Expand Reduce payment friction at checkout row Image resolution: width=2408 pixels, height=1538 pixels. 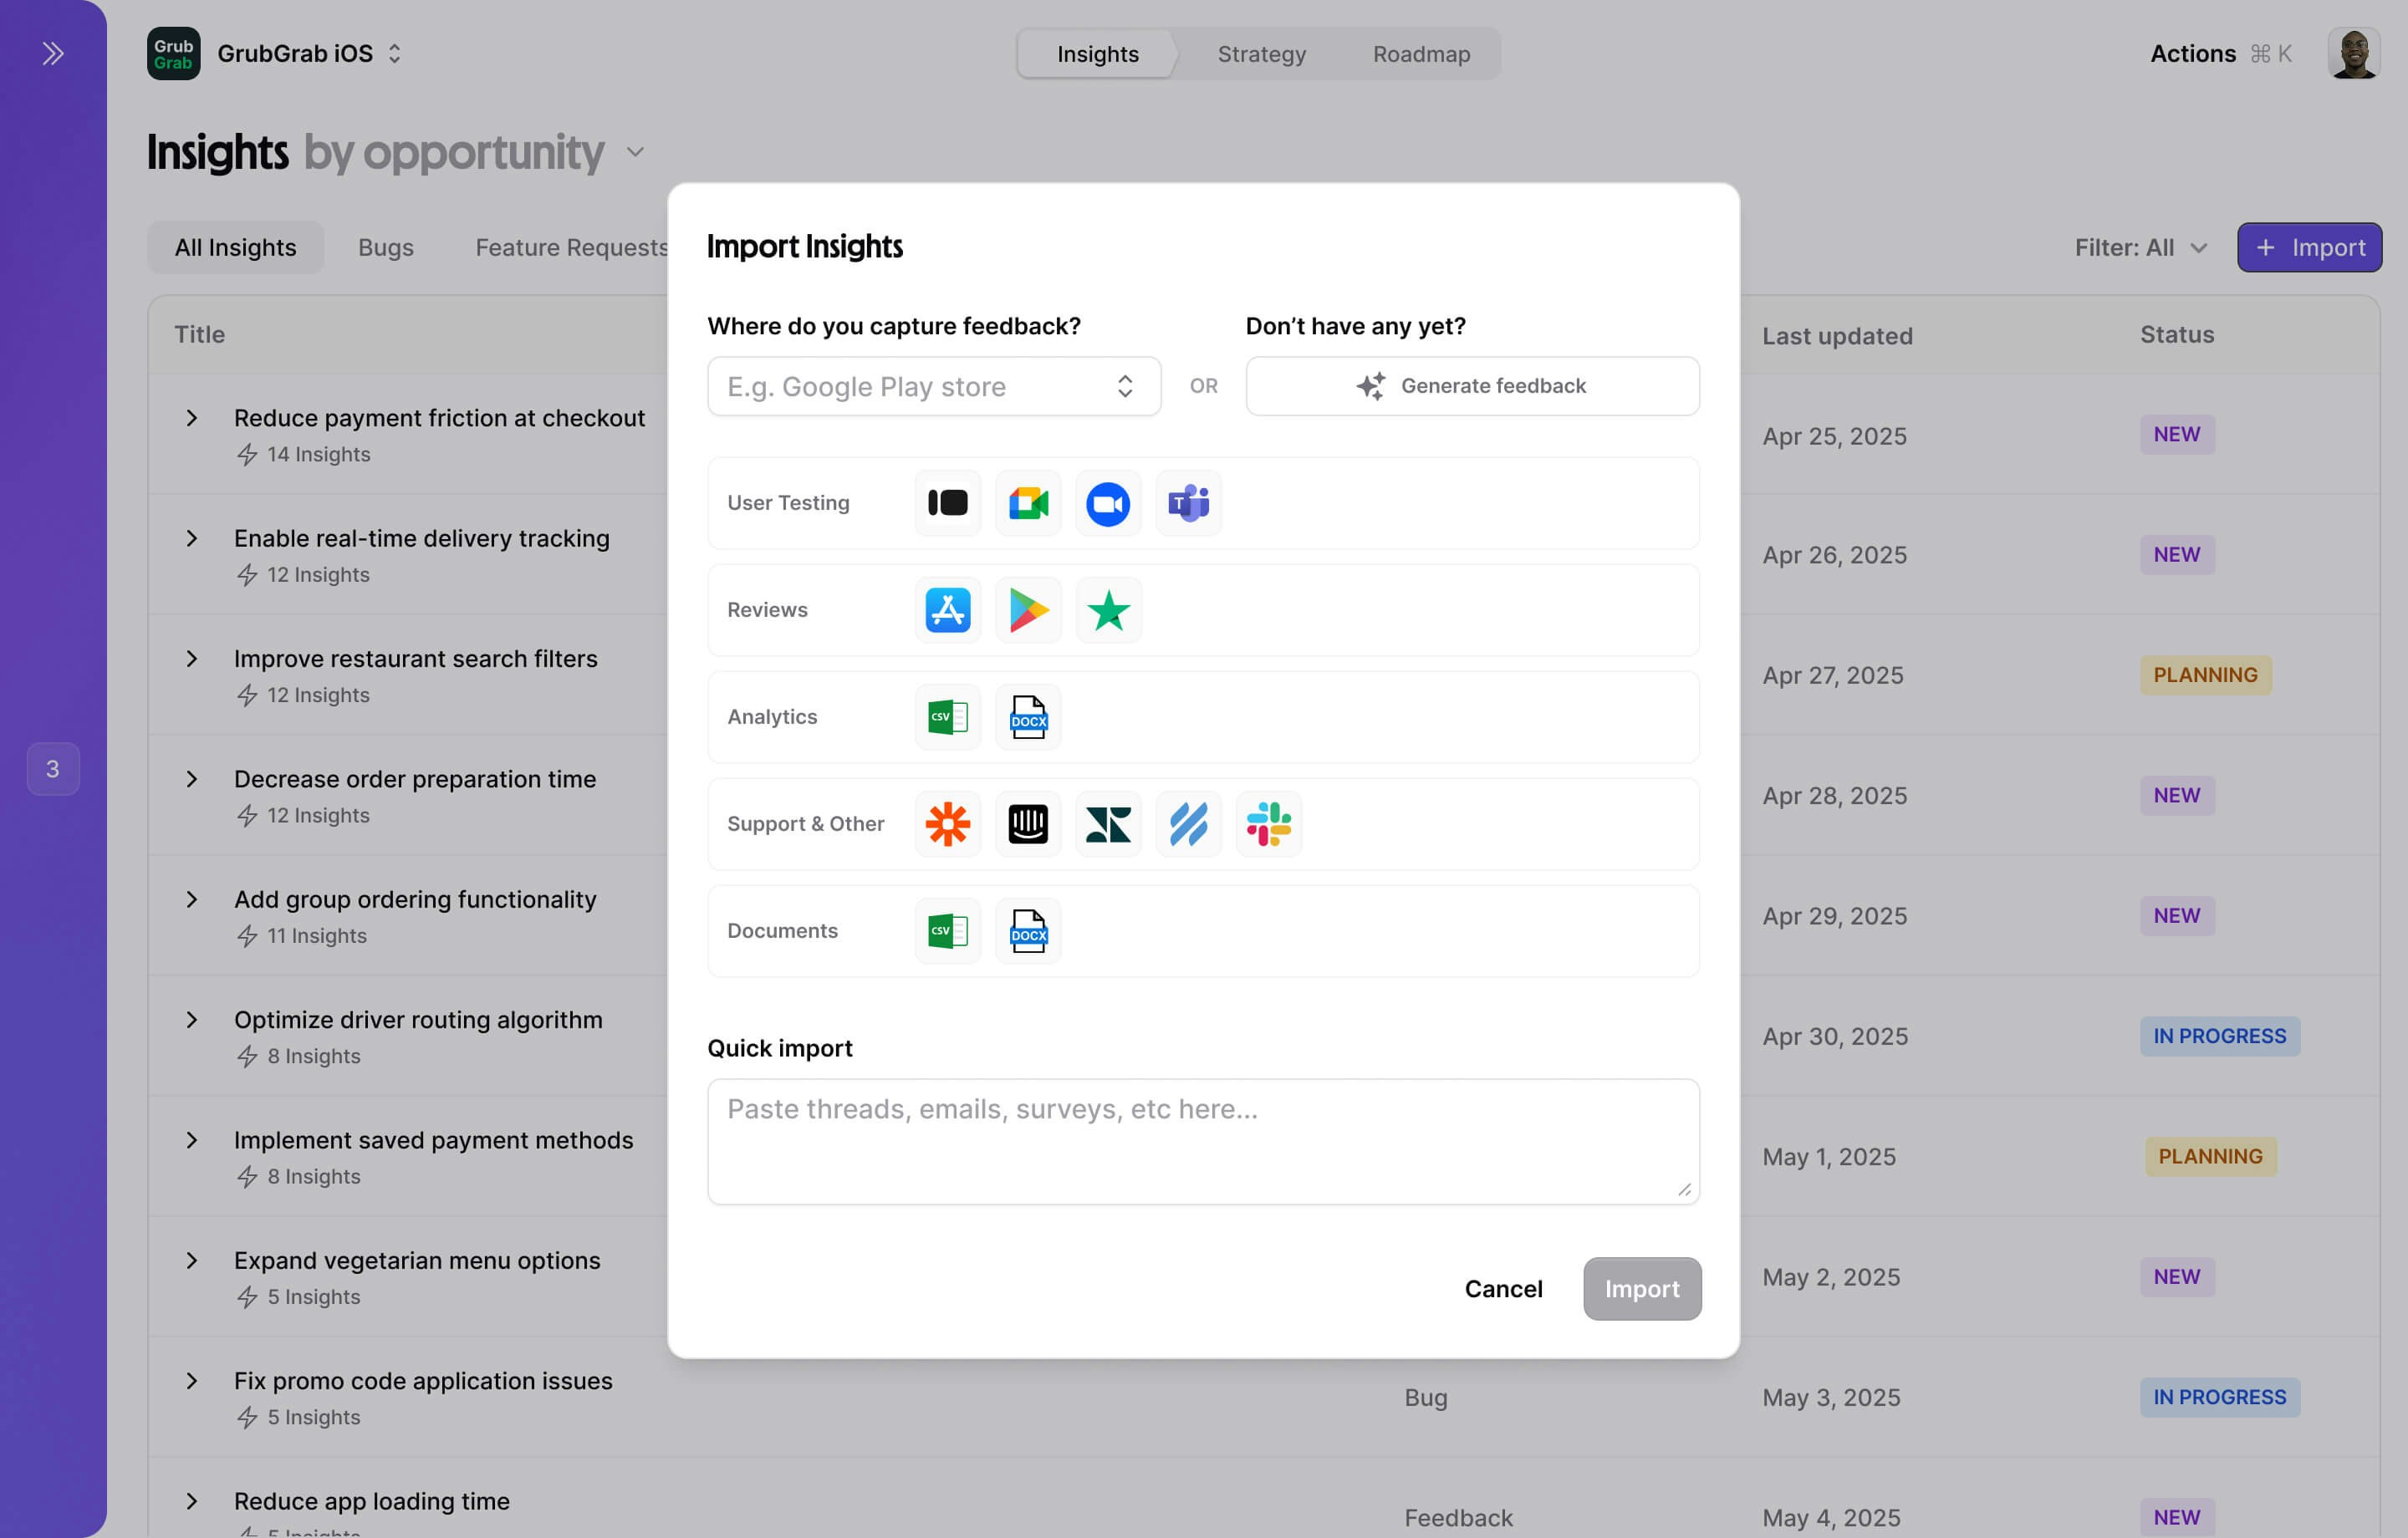click(192, 418)
